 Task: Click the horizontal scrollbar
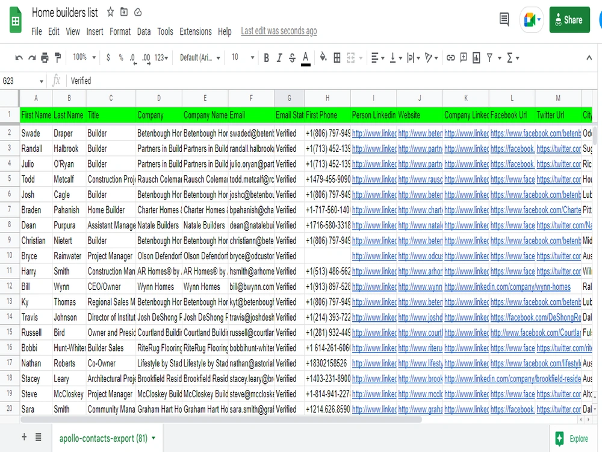tap(221, 419)
